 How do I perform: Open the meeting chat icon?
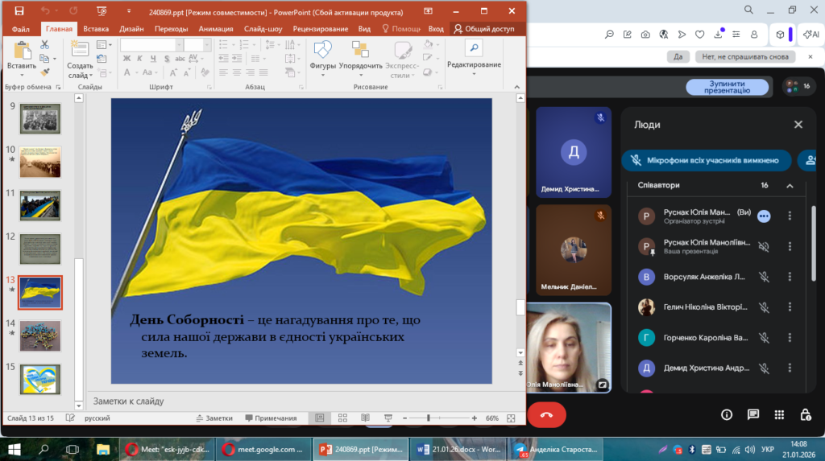[753, 414]
